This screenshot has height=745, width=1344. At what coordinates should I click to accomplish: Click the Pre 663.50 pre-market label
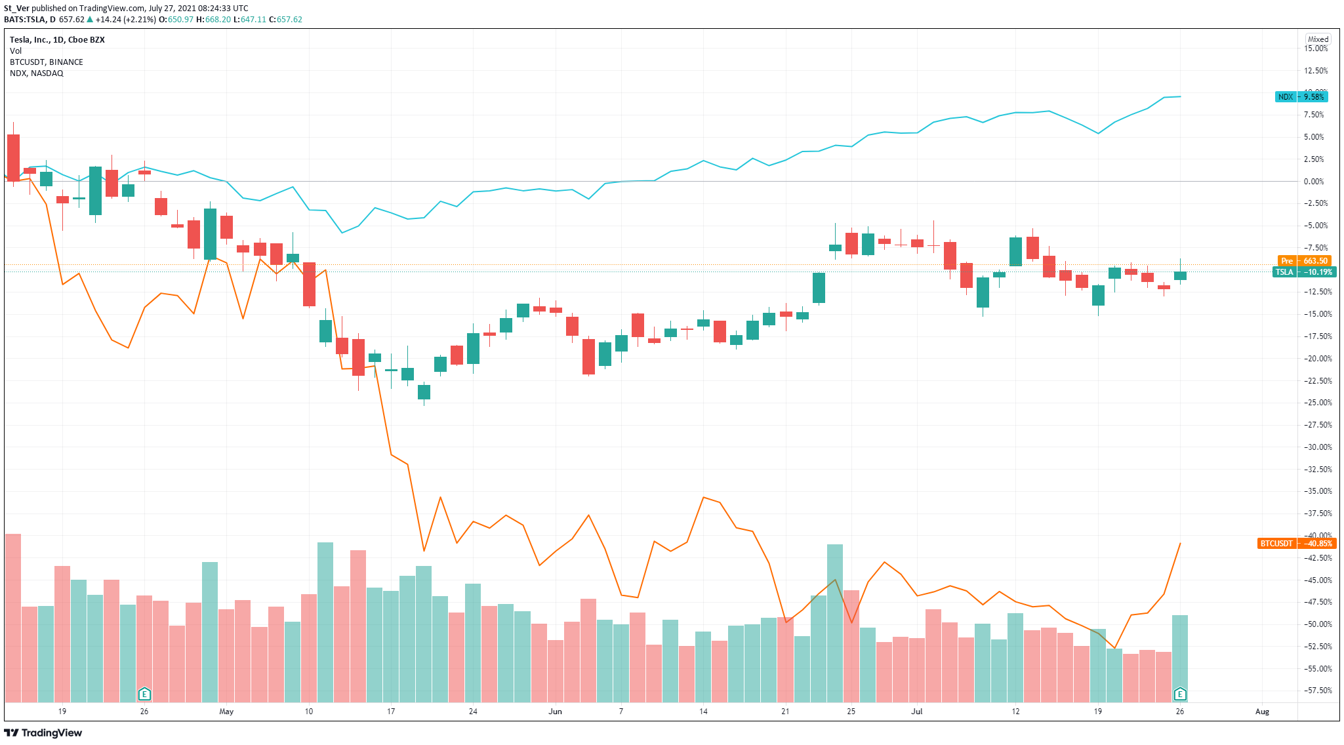pos(1304,261)
